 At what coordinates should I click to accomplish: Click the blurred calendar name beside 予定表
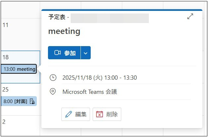click(110, 18)
